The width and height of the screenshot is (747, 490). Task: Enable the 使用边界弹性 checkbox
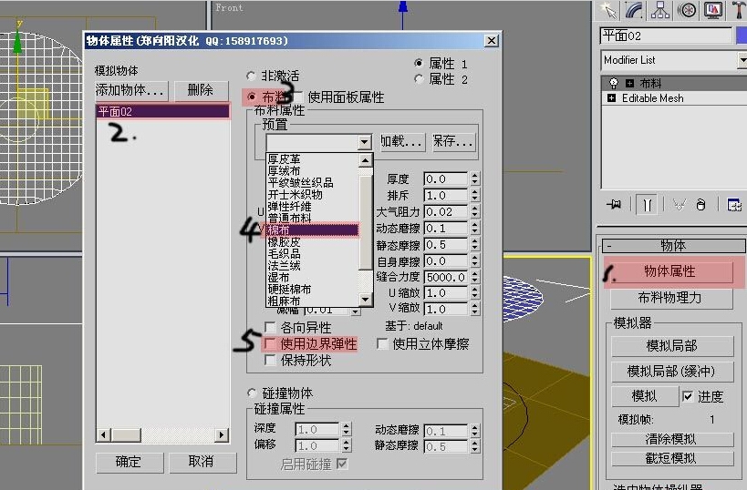(270, 343)
